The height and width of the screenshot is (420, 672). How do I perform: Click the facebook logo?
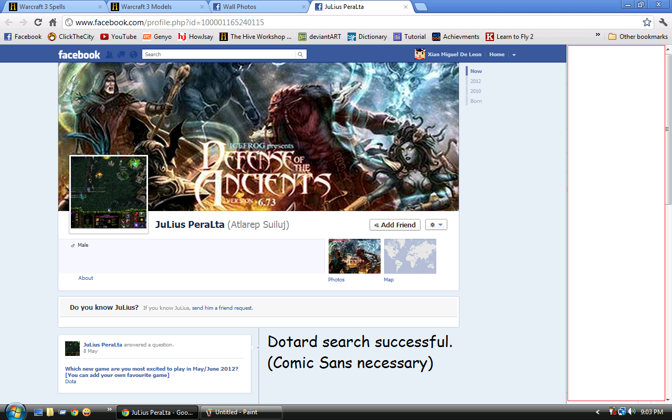pyautogui.click(x=79, y=55)
